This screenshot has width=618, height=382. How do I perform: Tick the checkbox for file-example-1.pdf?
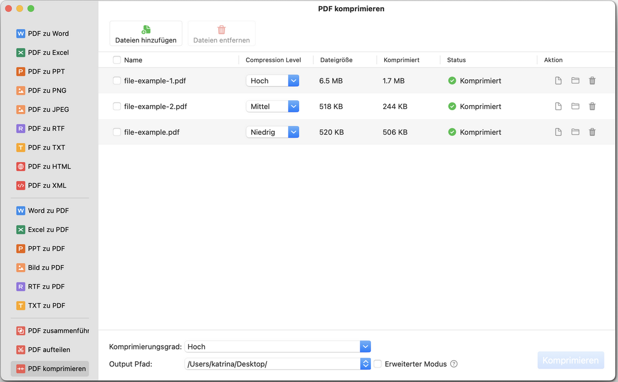coord(117,81)
